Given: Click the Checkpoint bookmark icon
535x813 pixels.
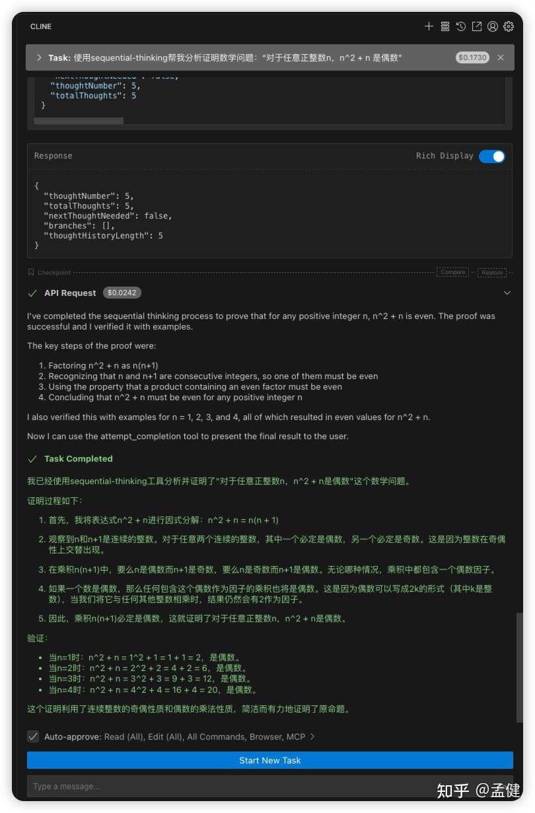Looking at the screenshot, I should (x=31, y=272).
